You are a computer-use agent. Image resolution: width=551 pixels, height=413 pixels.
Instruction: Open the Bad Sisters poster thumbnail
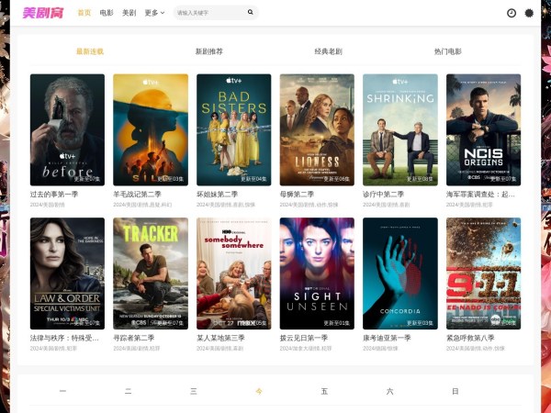[233, 128]
